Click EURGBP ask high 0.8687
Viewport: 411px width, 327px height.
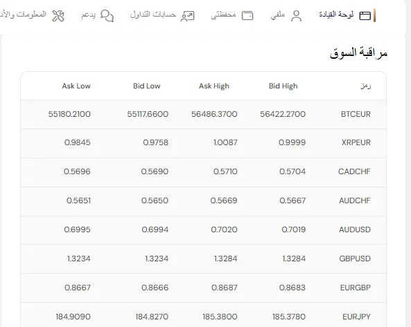point(225,288)
